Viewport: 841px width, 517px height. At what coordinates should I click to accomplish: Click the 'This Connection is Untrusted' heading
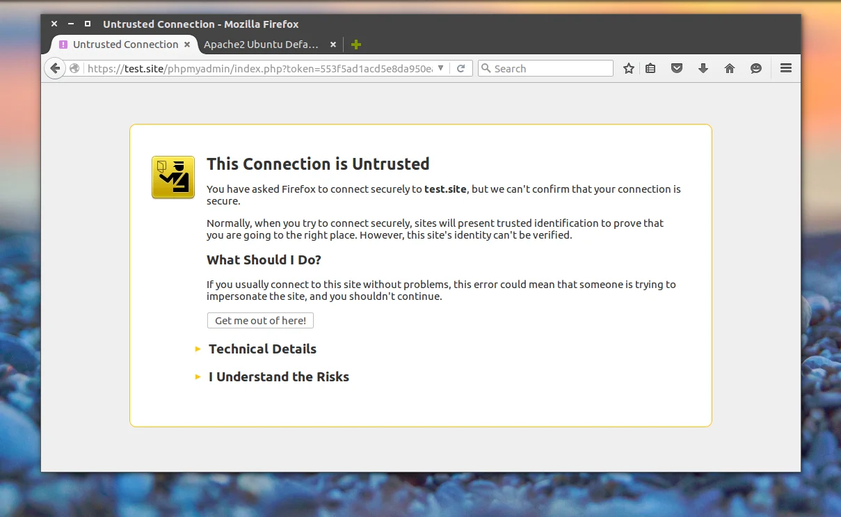(x=318, y=164)
